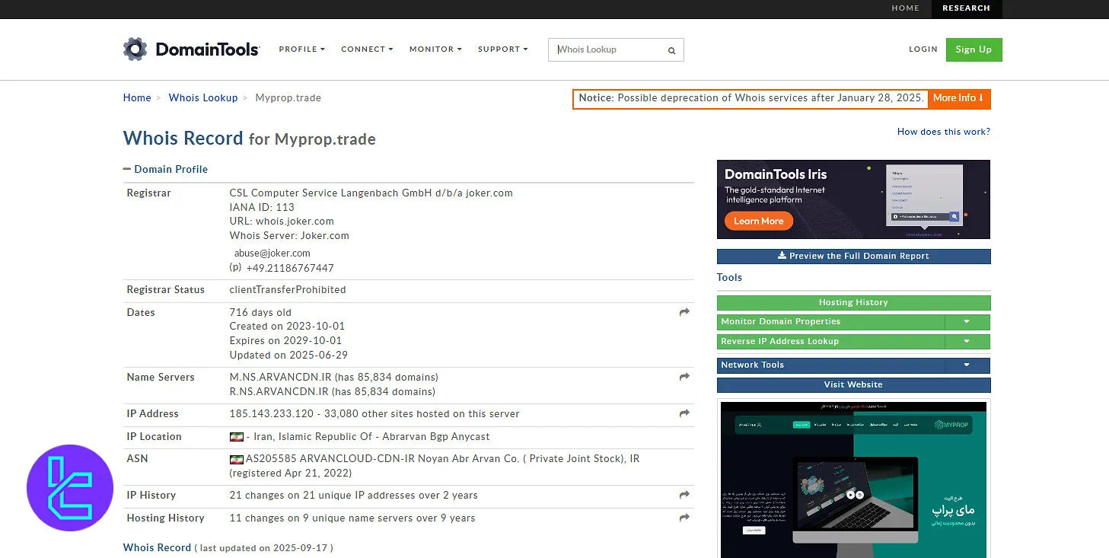The width and height of the screenshot is (1109, 558).
Task: Open the PROFILE menu
Action: (x=301, y=49)
